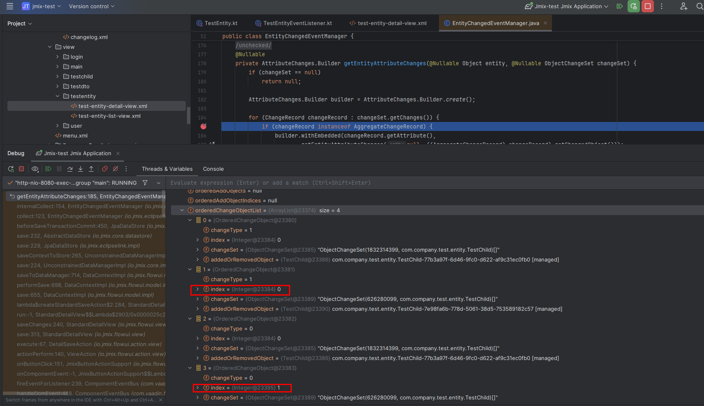Screen dimensions: 704x406
Task: Collapse element 2 OrderedChangeObject@23382
Action: coord(190,319)
